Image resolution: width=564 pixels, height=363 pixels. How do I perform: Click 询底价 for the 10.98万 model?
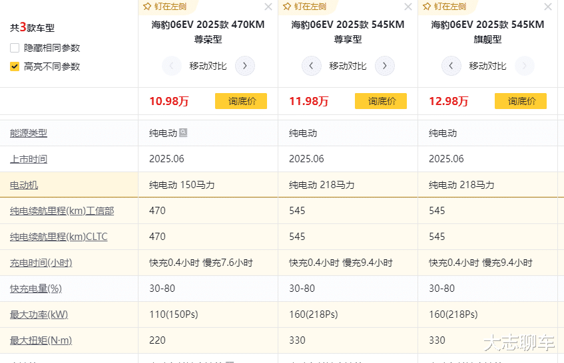[241, 101]
